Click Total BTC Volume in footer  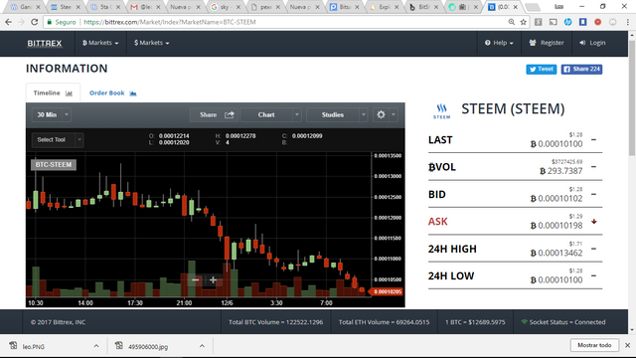276,322
